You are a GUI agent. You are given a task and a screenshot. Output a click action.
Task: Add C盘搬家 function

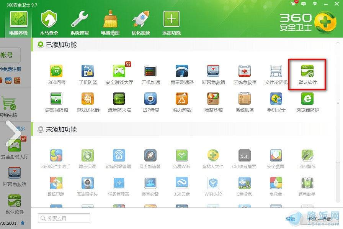click(x=244, y=186)
